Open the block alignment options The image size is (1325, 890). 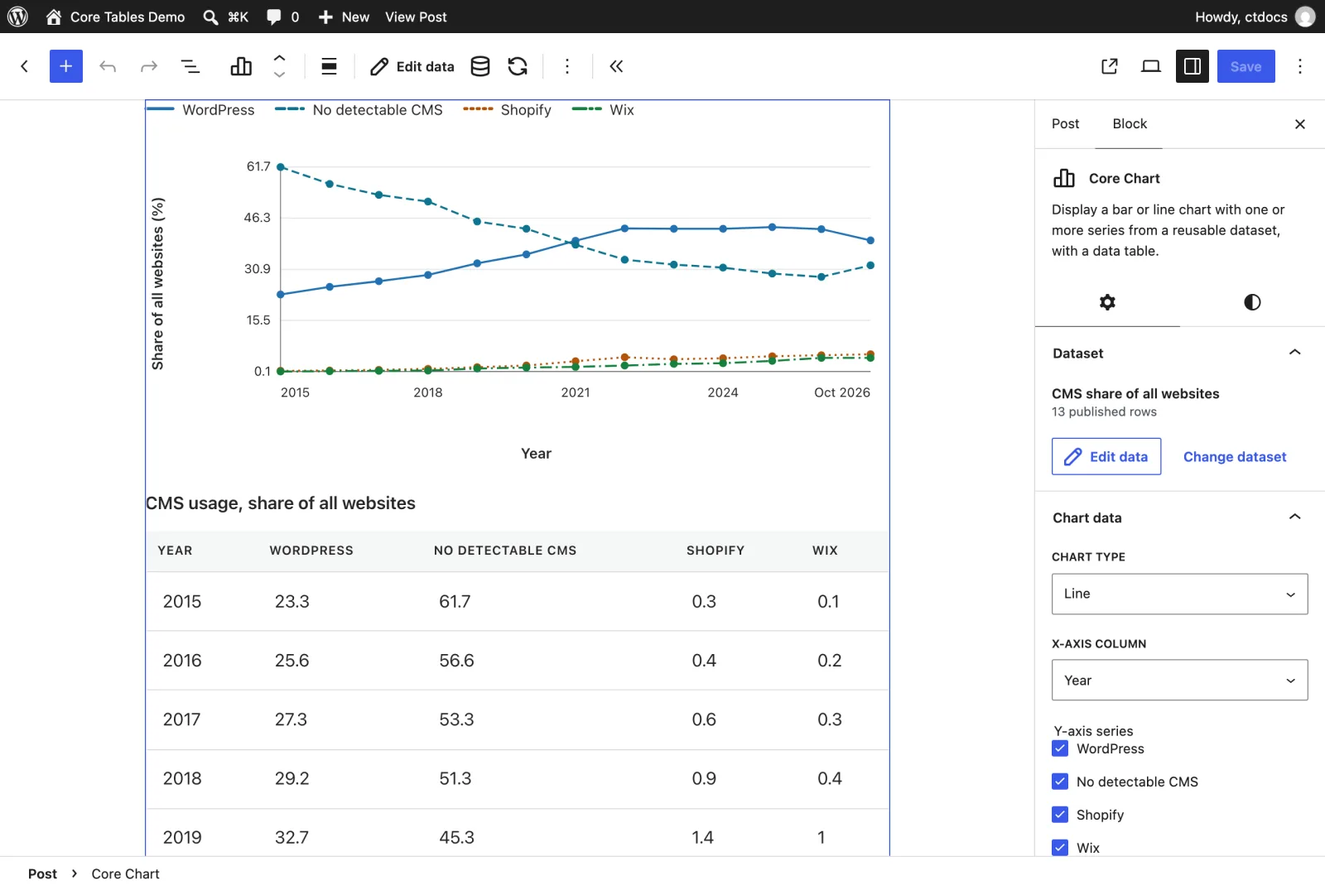coord(329,66)
